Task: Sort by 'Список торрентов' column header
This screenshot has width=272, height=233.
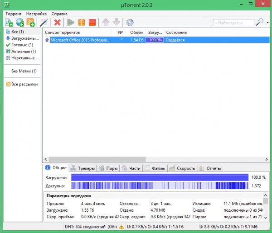Action: pos(78,33)
